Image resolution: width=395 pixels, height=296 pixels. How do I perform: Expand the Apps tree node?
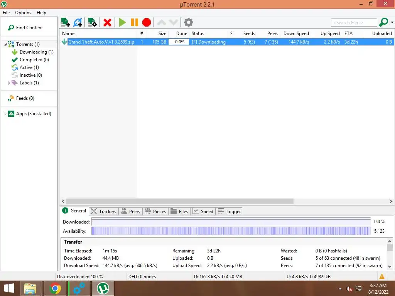point(5,114)
